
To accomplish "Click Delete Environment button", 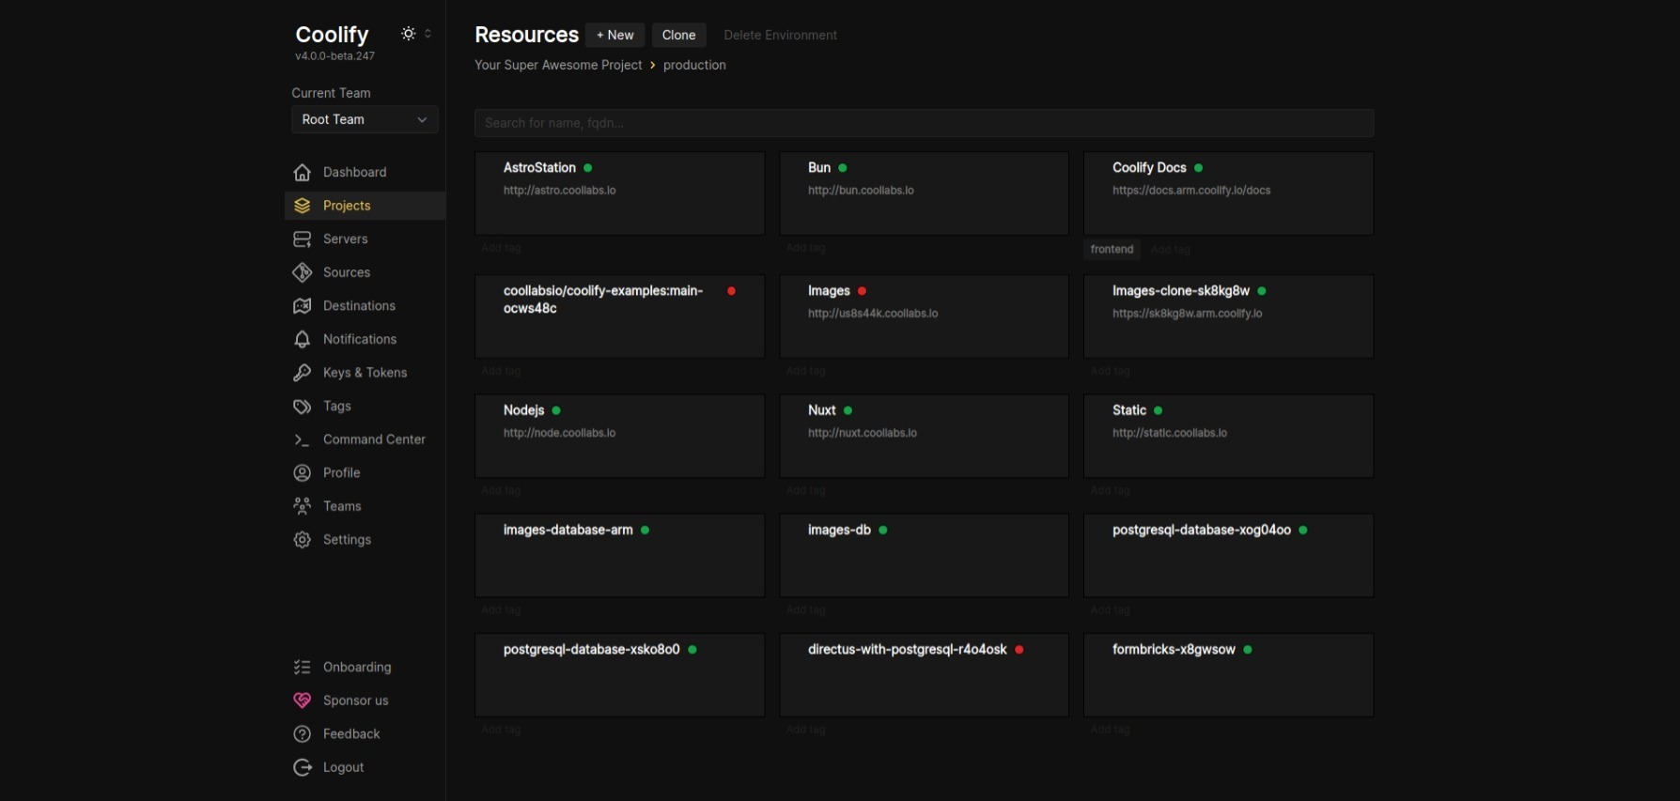I will (x=780, y=35).
